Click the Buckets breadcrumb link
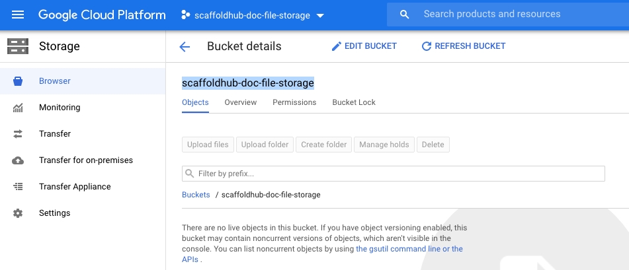The height and width of the screenshot is (270, 629). tap(196, 195)
